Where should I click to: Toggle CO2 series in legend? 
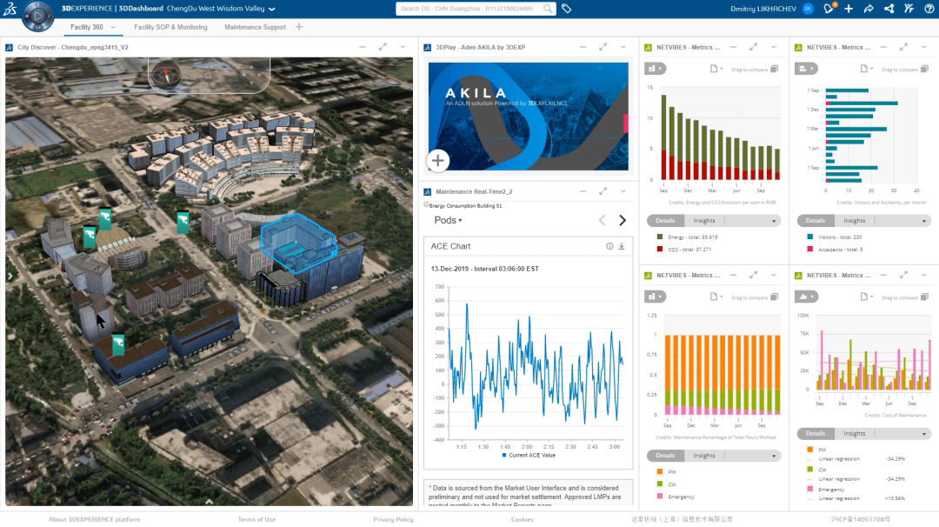[660, 249]
